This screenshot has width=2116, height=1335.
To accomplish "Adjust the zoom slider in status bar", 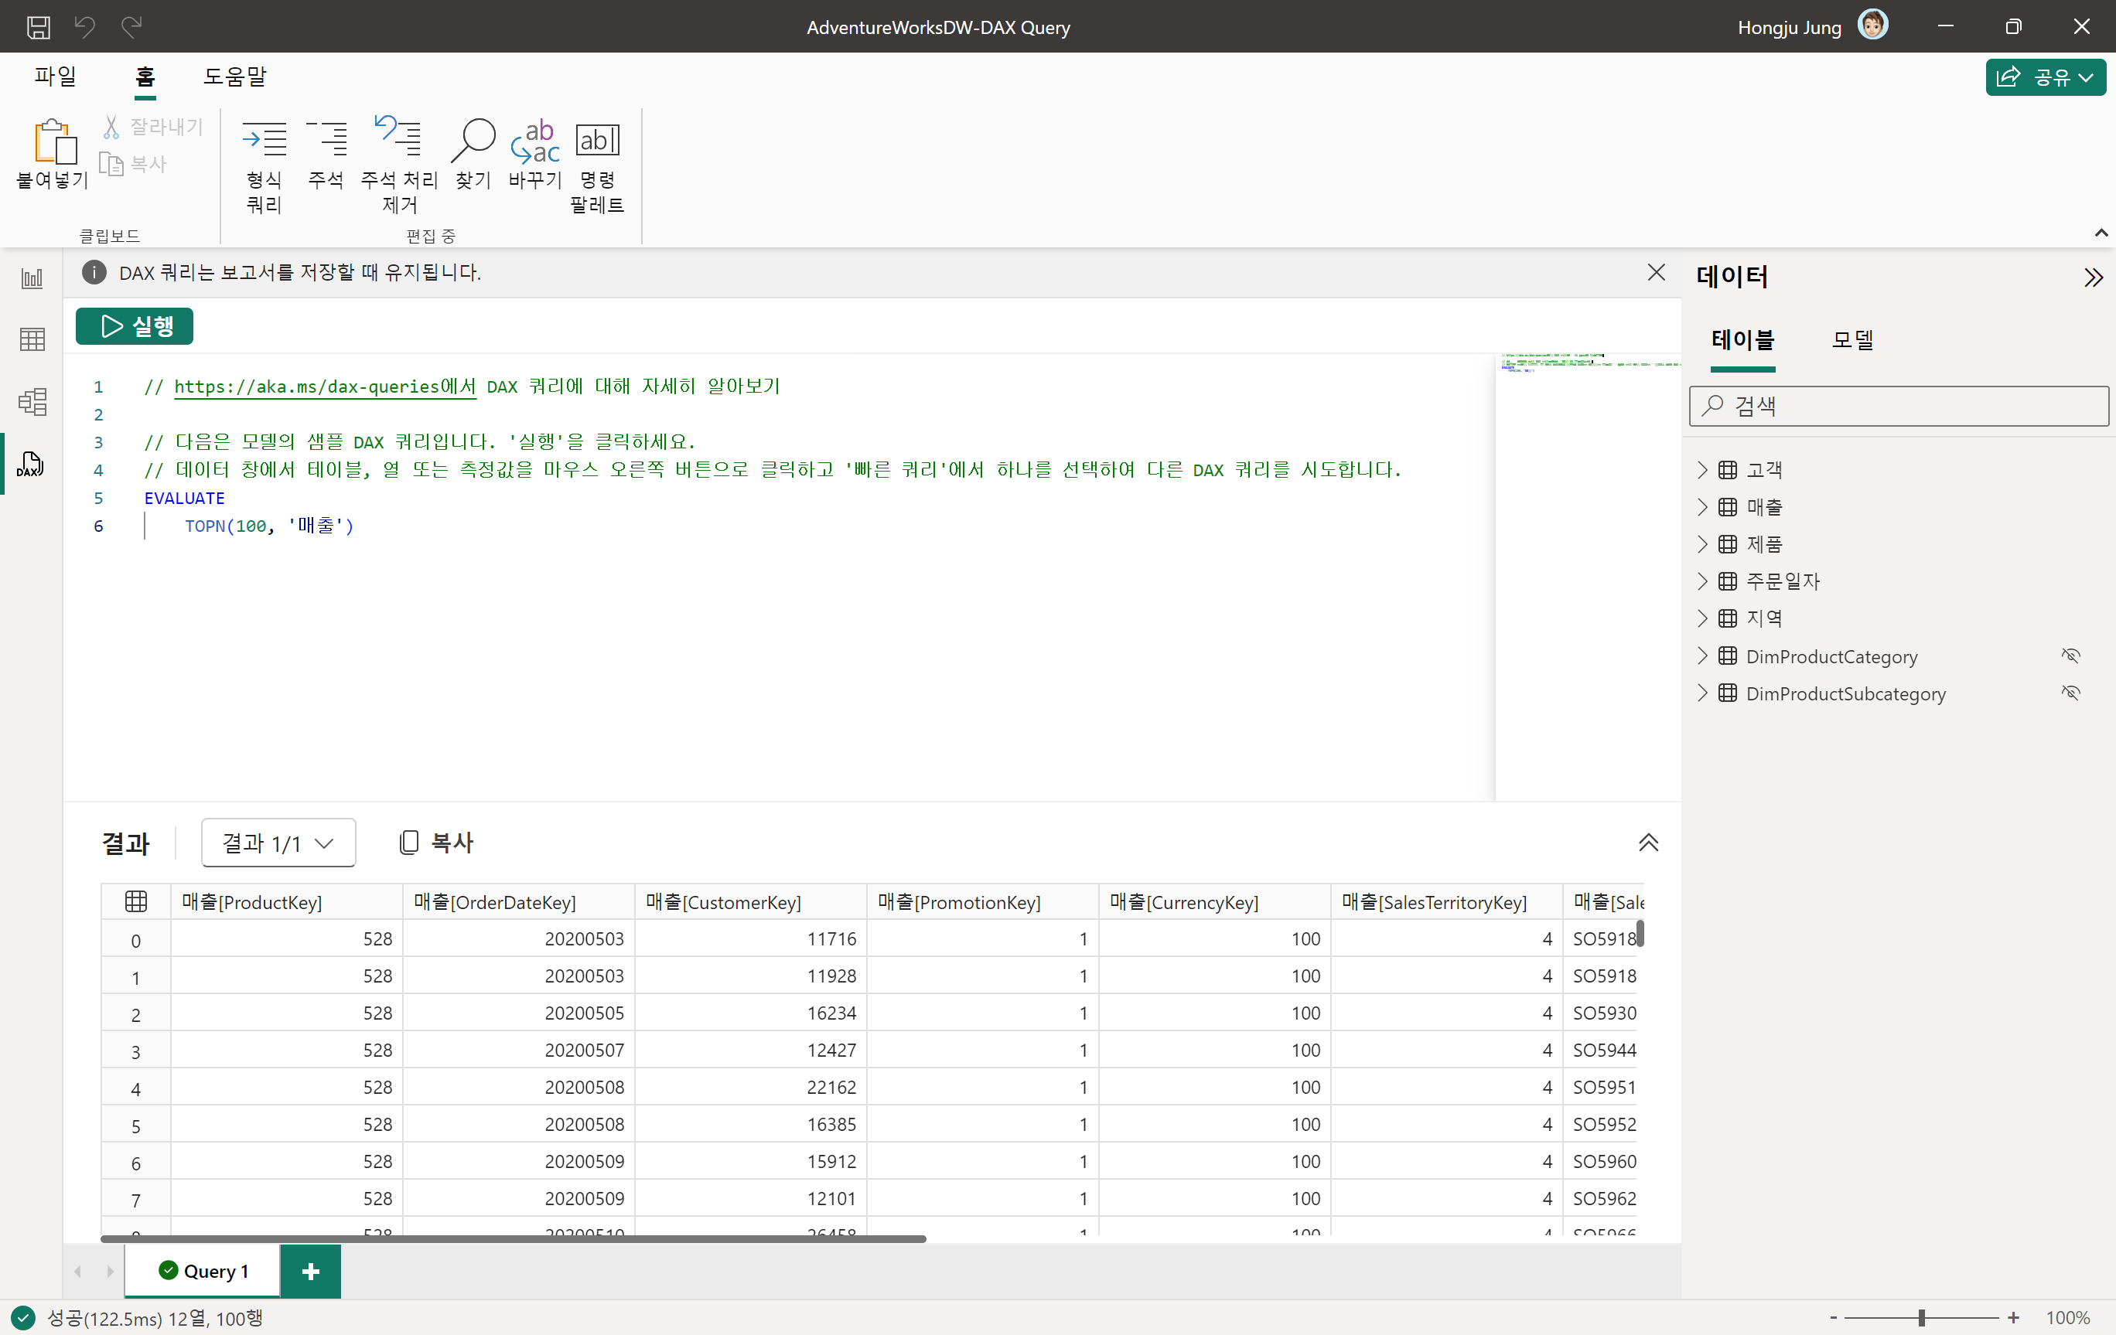I will (1921, 1317).
